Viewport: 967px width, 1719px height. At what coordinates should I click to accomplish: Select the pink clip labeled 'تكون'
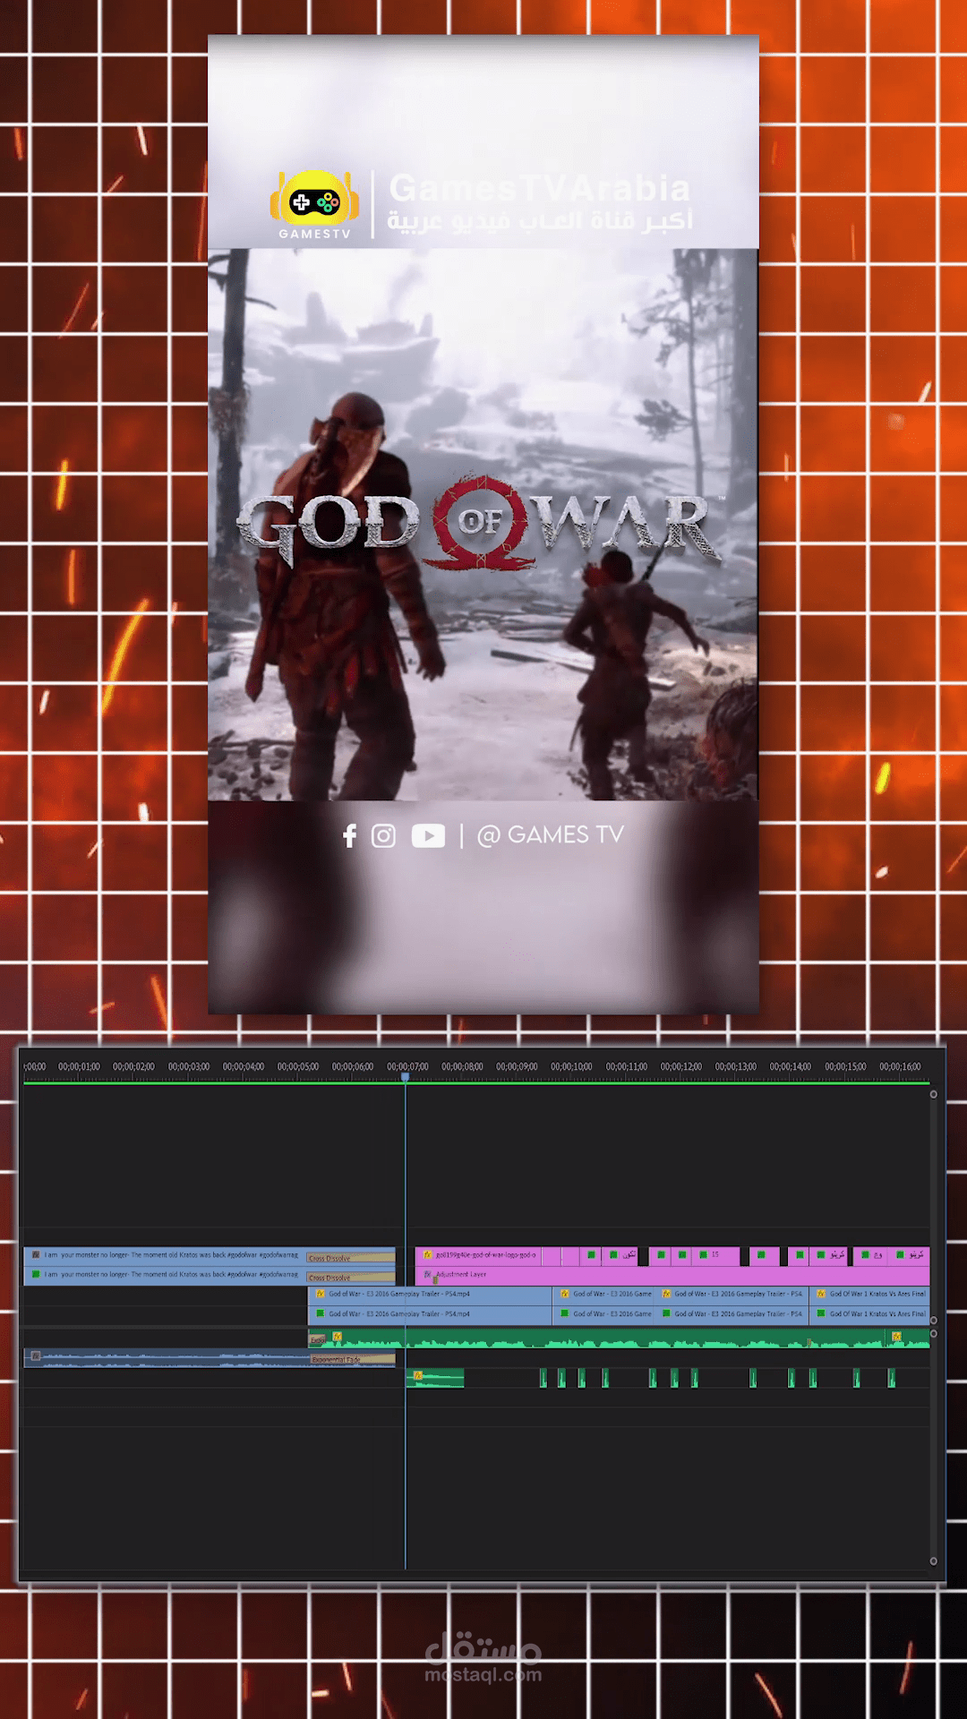click(x=620, y=1256)
